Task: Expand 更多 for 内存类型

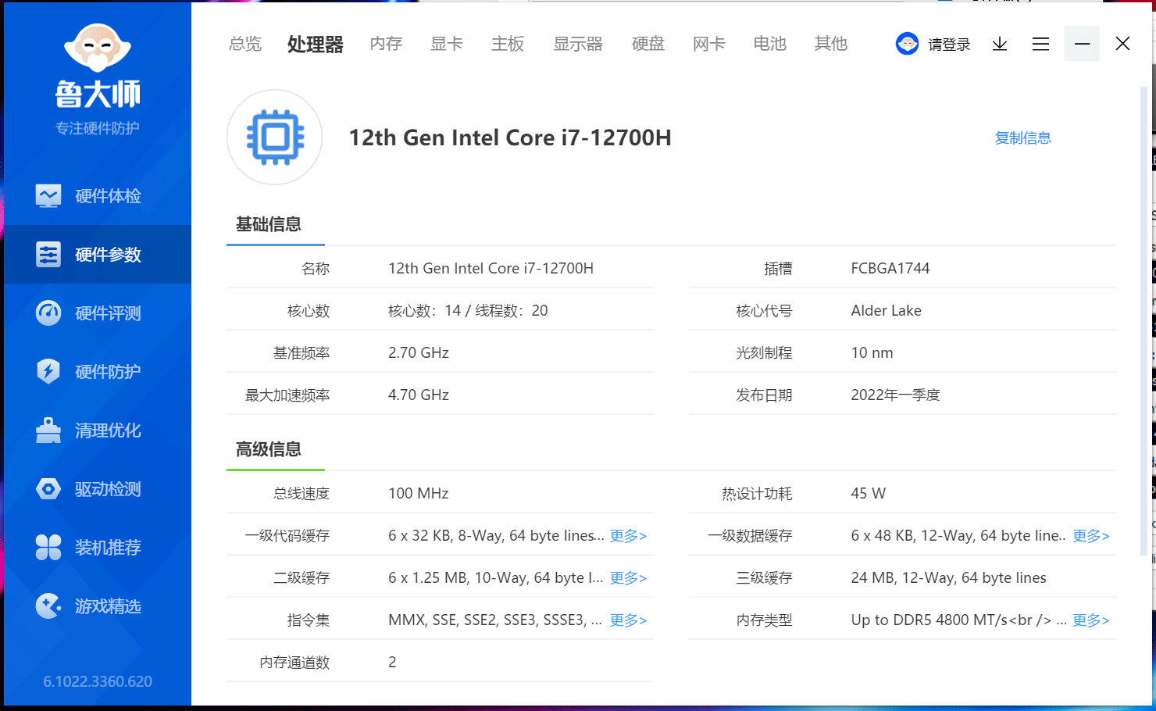Action: point(1090,620)
